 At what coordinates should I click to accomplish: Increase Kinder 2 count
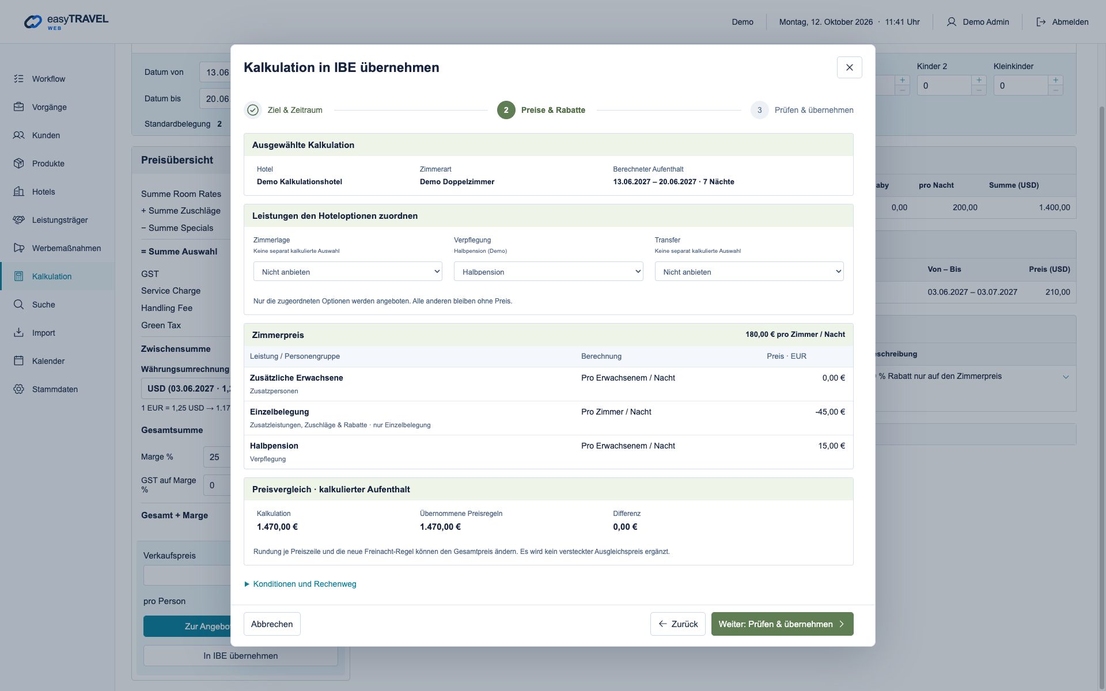click(x=979, y=80)
